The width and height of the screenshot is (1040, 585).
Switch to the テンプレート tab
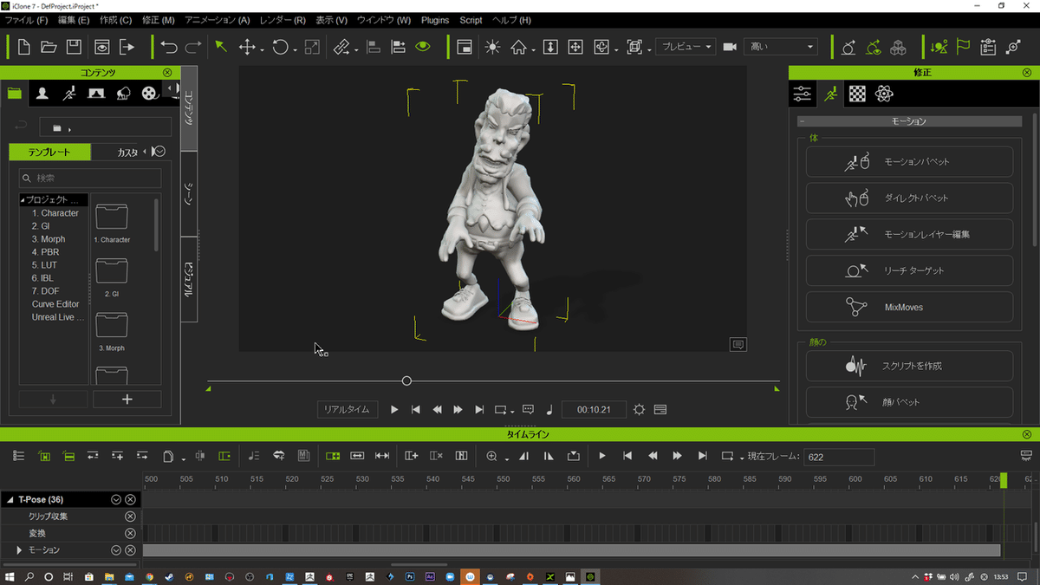point(49,153)
